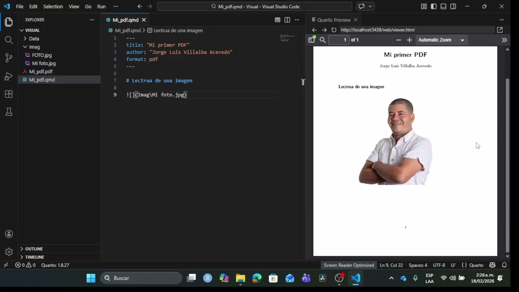The width and height of the screenshot is (519, 292).
Task: Open FOTO.jpg in the explorer
Action: (x=42, y=55)
